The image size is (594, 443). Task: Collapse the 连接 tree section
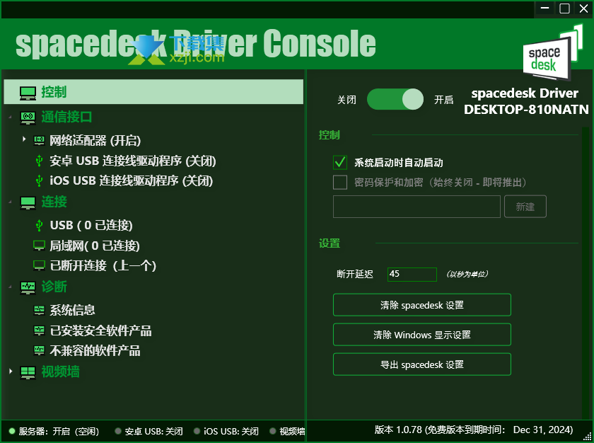click(10, 202)
